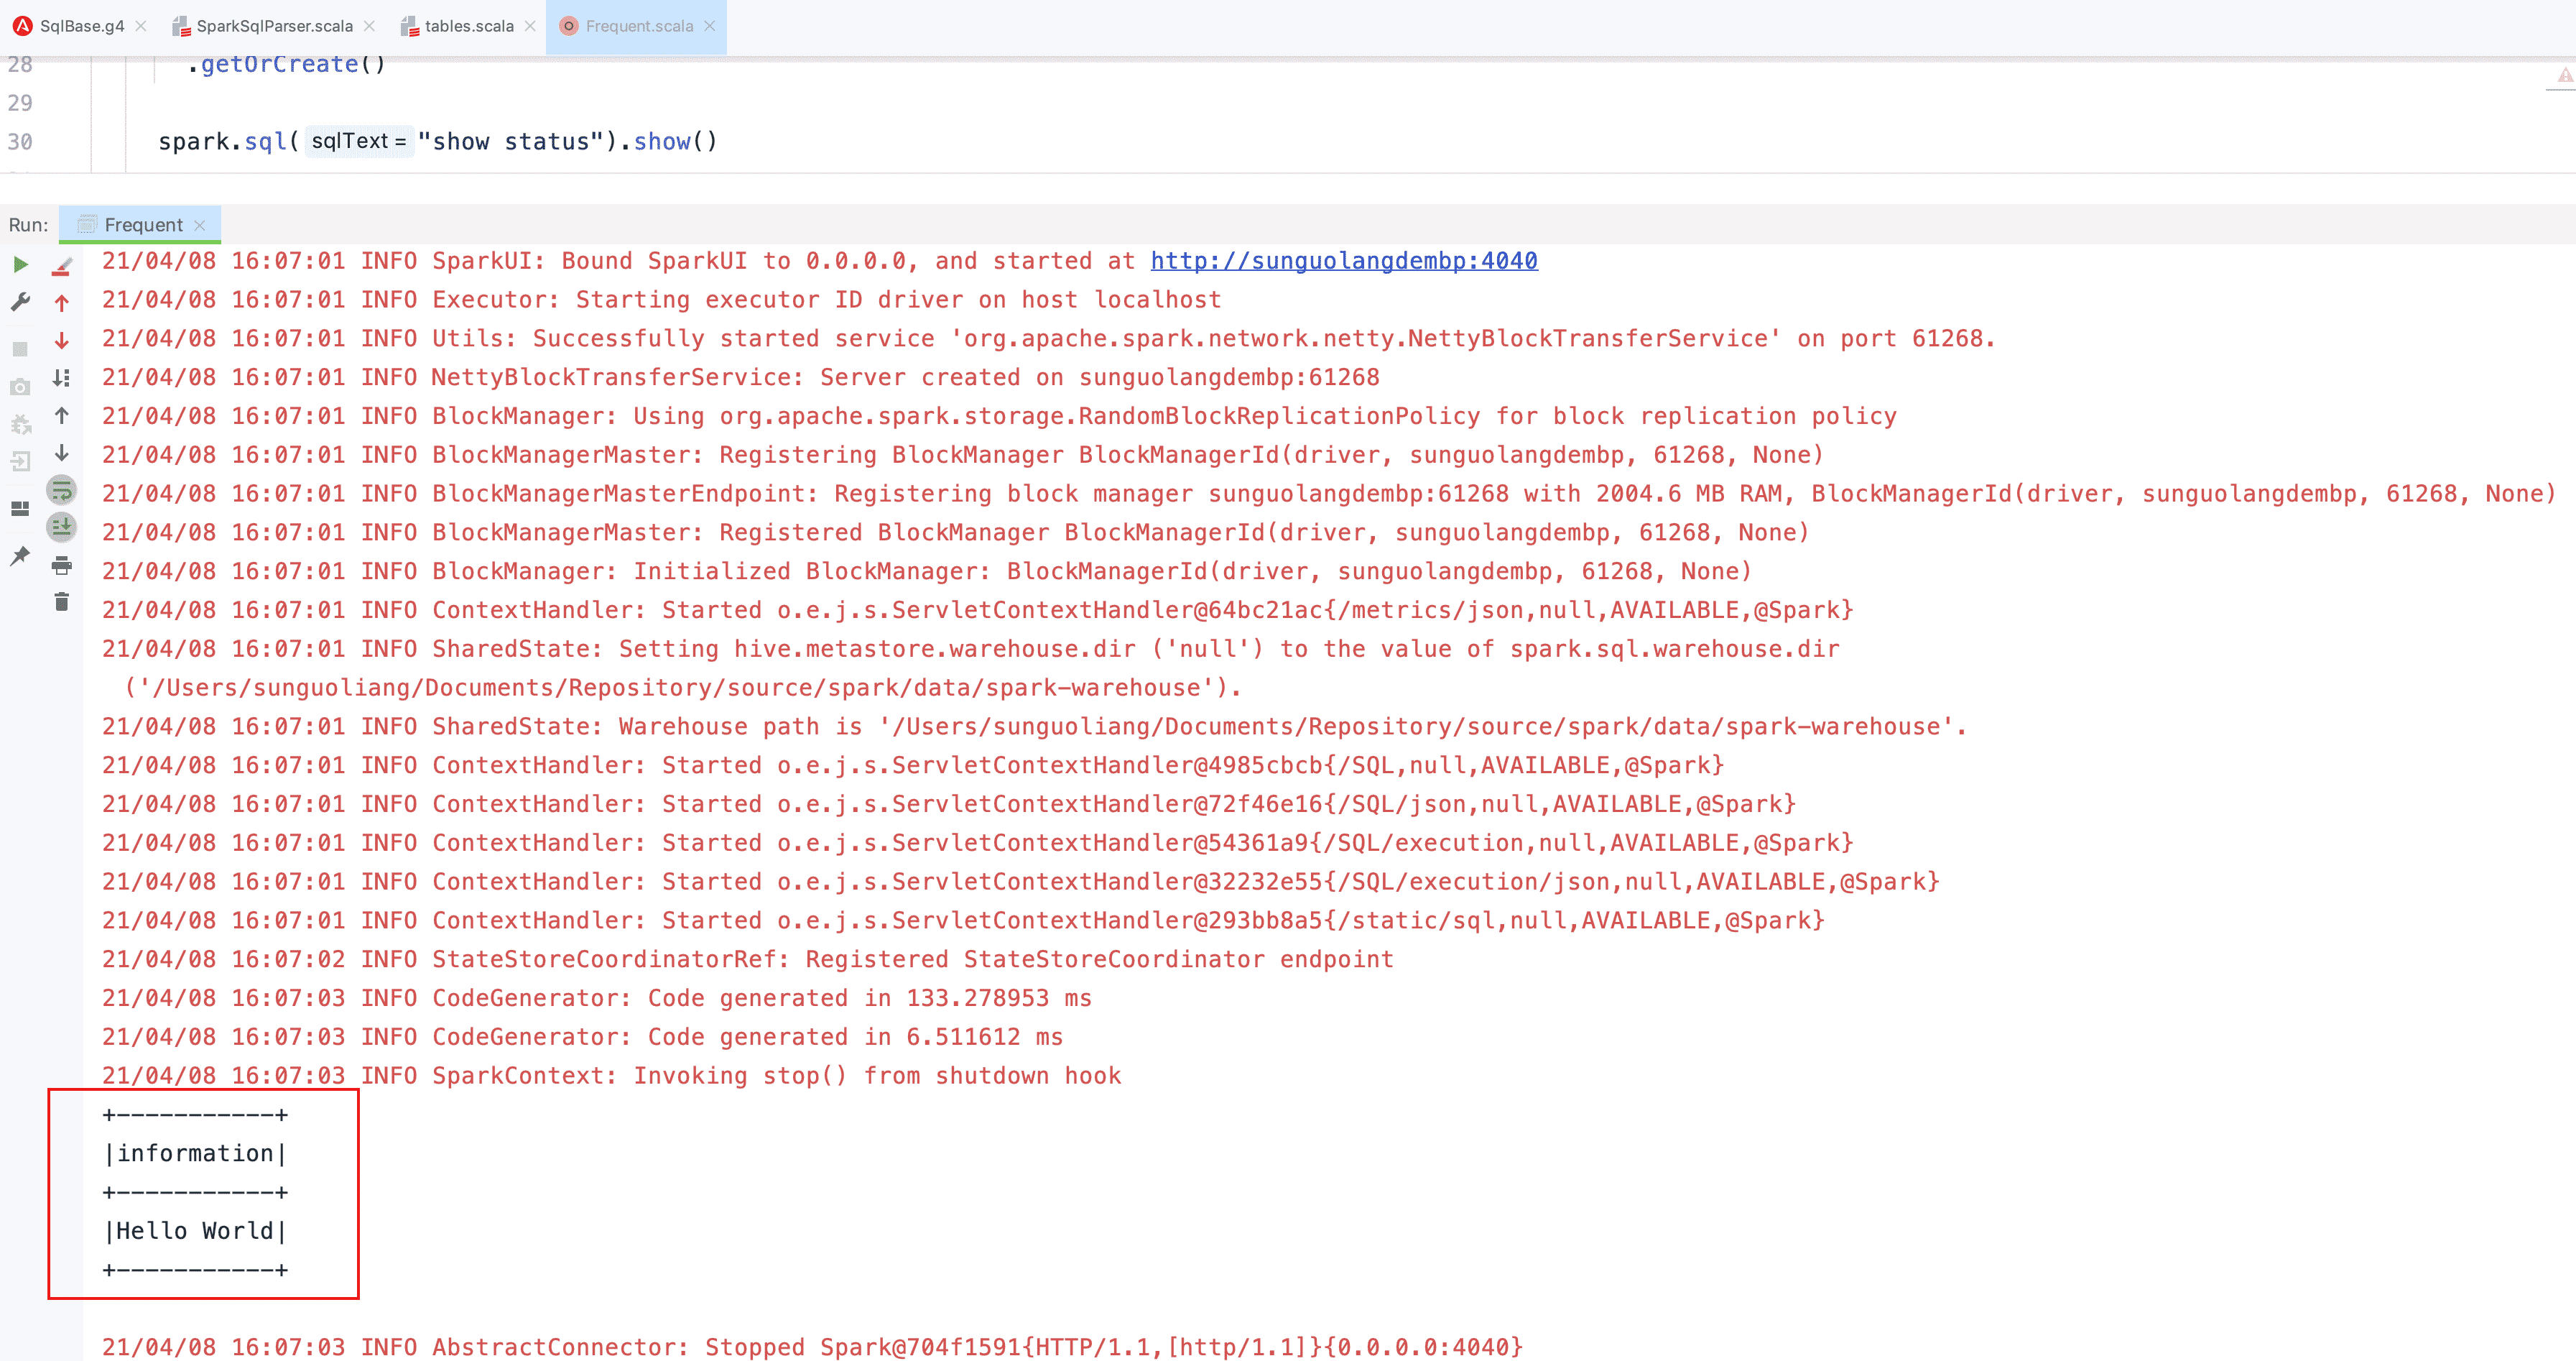Click the "Warehouse path is" log line
Screen dimensions: 2576x1361
(1035, 727)
